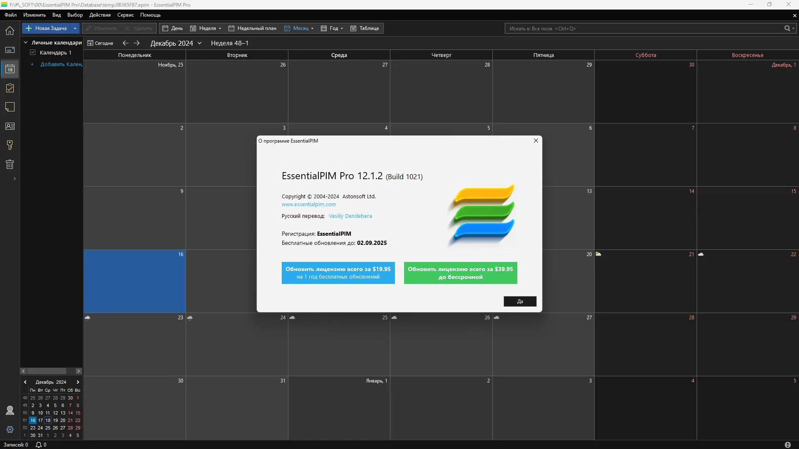Image resolution: width=799 pixels, height=449 pixels.
Task: Open settings gear in sidebar bottom
Action: click(x=10, y=429)
